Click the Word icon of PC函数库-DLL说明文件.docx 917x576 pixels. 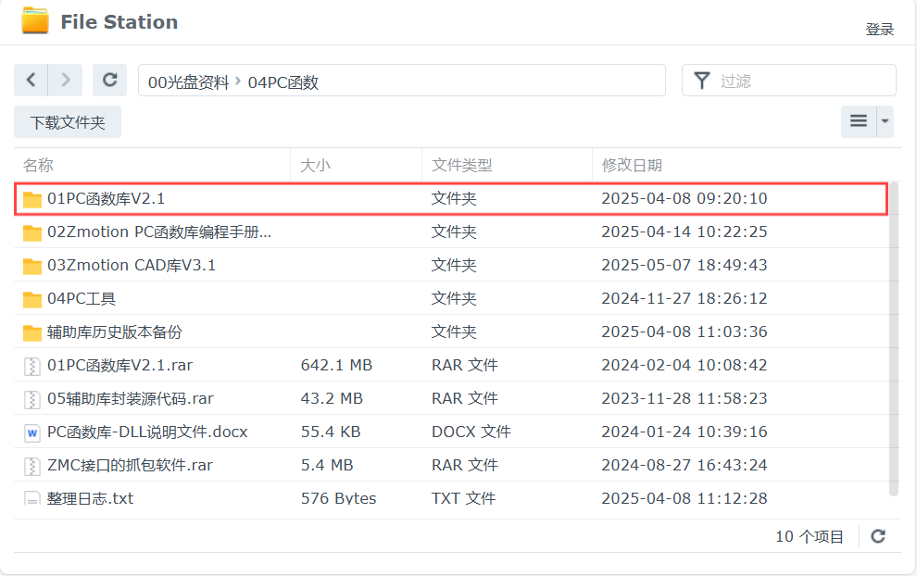[x=32, y=432]
